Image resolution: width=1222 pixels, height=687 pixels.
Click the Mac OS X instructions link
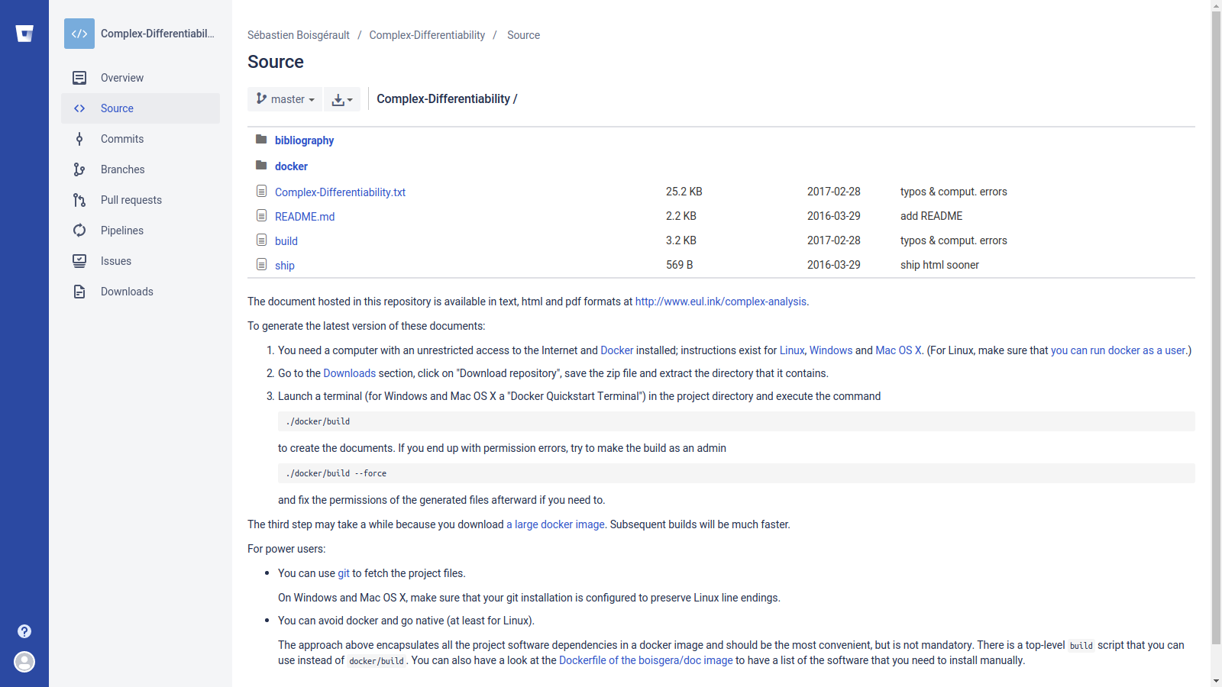(x=898, y=350)
